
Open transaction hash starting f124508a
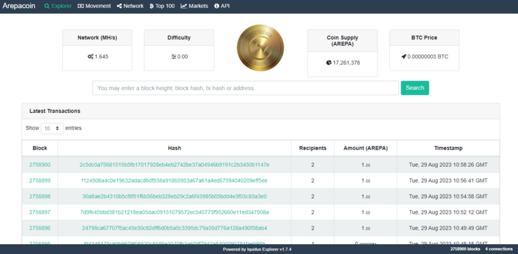tap(174, 181)
